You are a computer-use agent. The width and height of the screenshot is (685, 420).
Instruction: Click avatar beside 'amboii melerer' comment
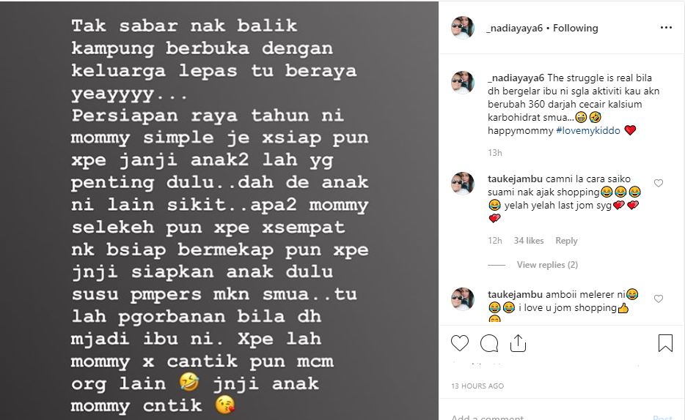[463, 299]
